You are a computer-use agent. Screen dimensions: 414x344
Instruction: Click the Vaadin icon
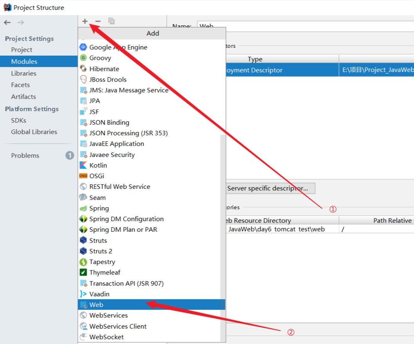[x=83, y=294]
